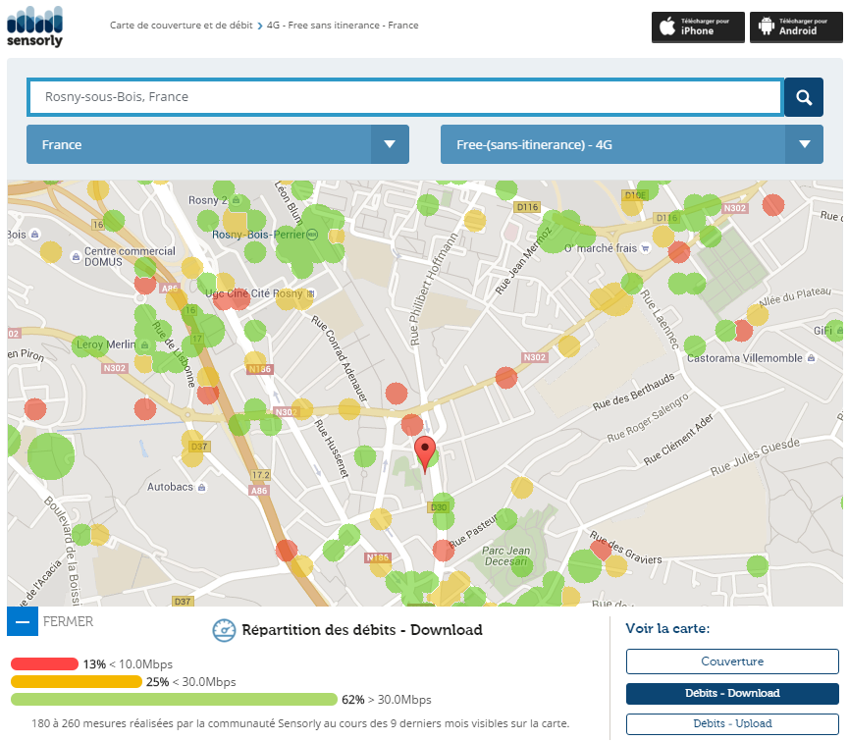Click the green 62% download speed bar
Screen dimensions: 848x741
[x=175, y=700]
